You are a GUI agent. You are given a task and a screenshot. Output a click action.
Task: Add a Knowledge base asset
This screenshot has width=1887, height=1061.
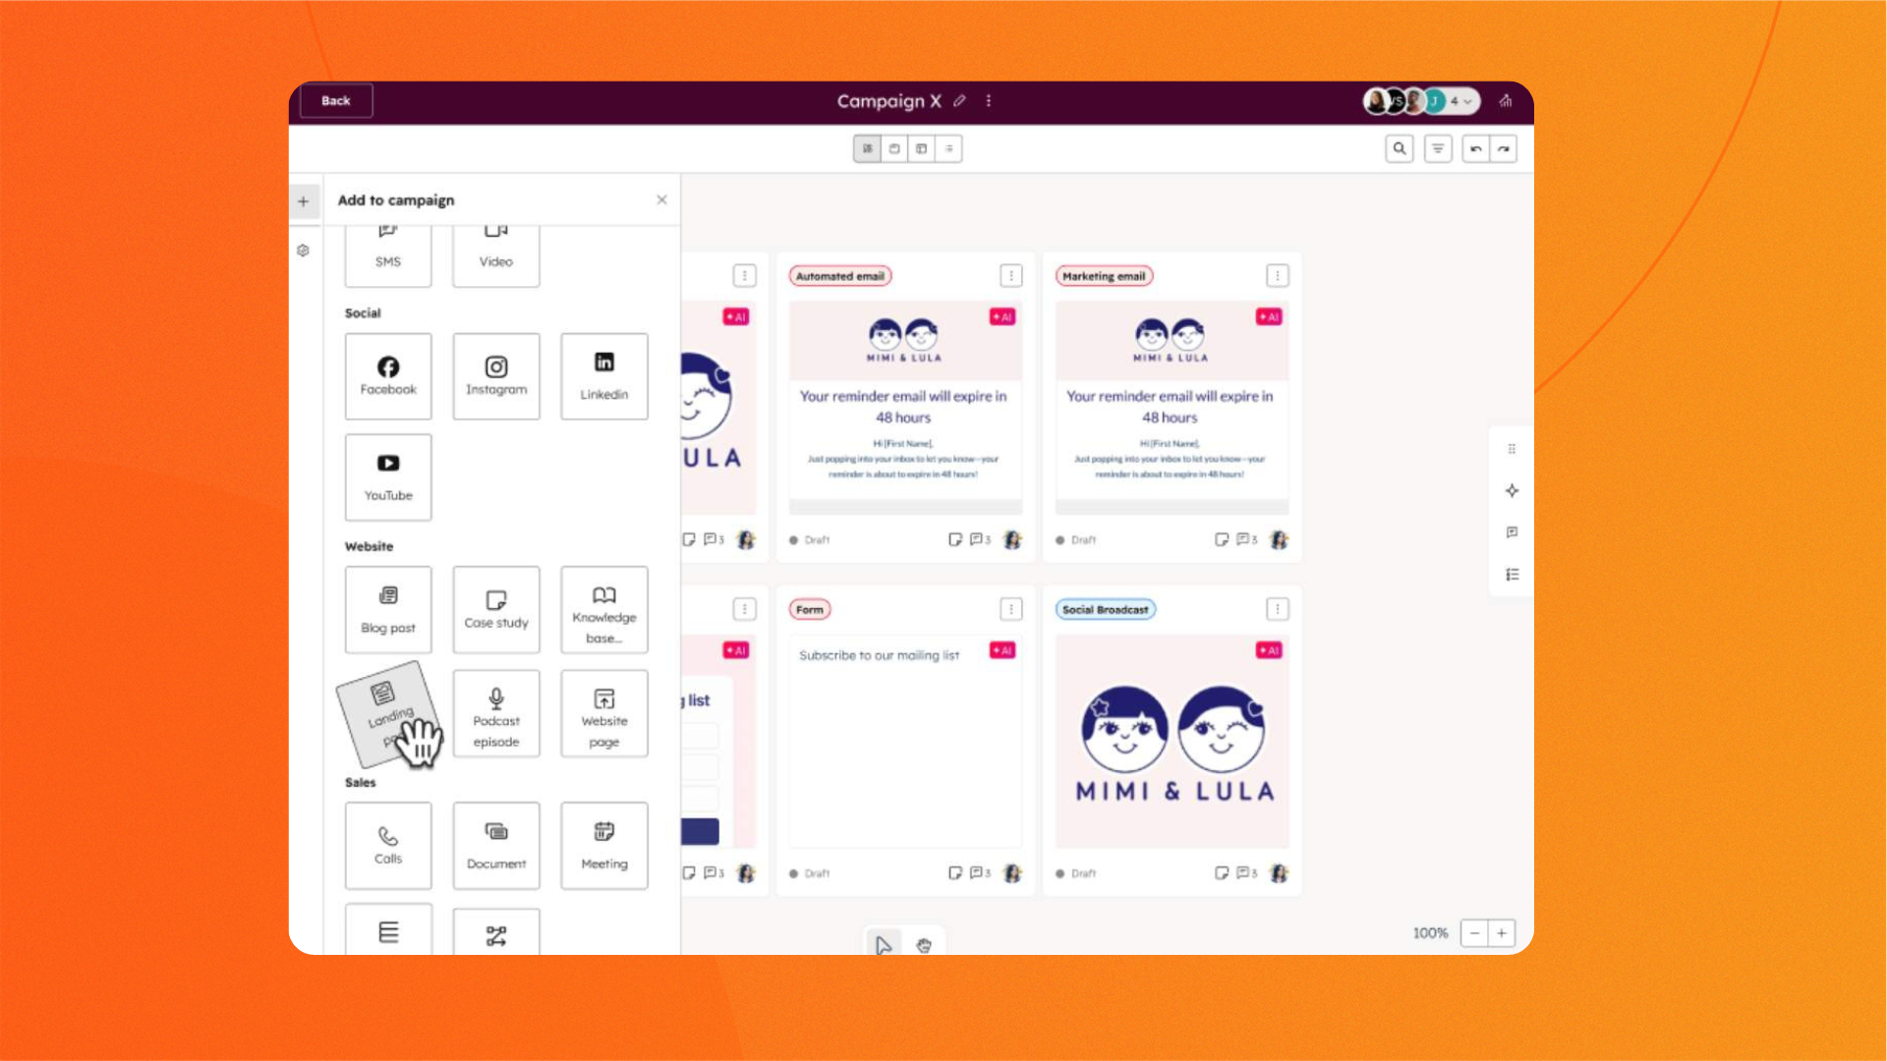604,609
